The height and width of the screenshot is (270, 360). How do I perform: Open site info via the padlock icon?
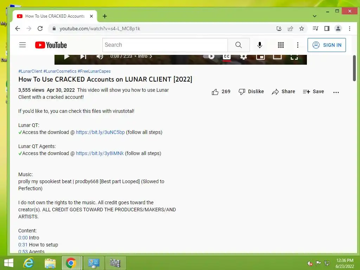point(54,28)
